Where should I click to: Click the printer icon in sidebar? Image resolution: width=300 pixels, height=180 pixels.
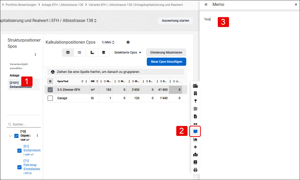click(x=195, y=170)
